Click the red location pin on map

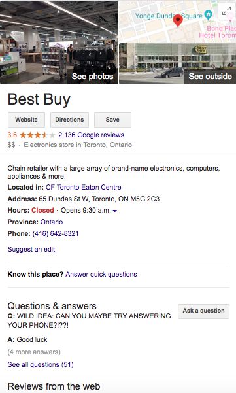click(x=178, y=21)
